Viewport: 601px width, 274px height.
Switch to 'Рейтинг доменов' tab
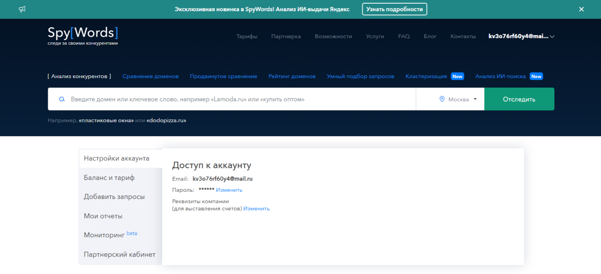(x=292, y=76)
